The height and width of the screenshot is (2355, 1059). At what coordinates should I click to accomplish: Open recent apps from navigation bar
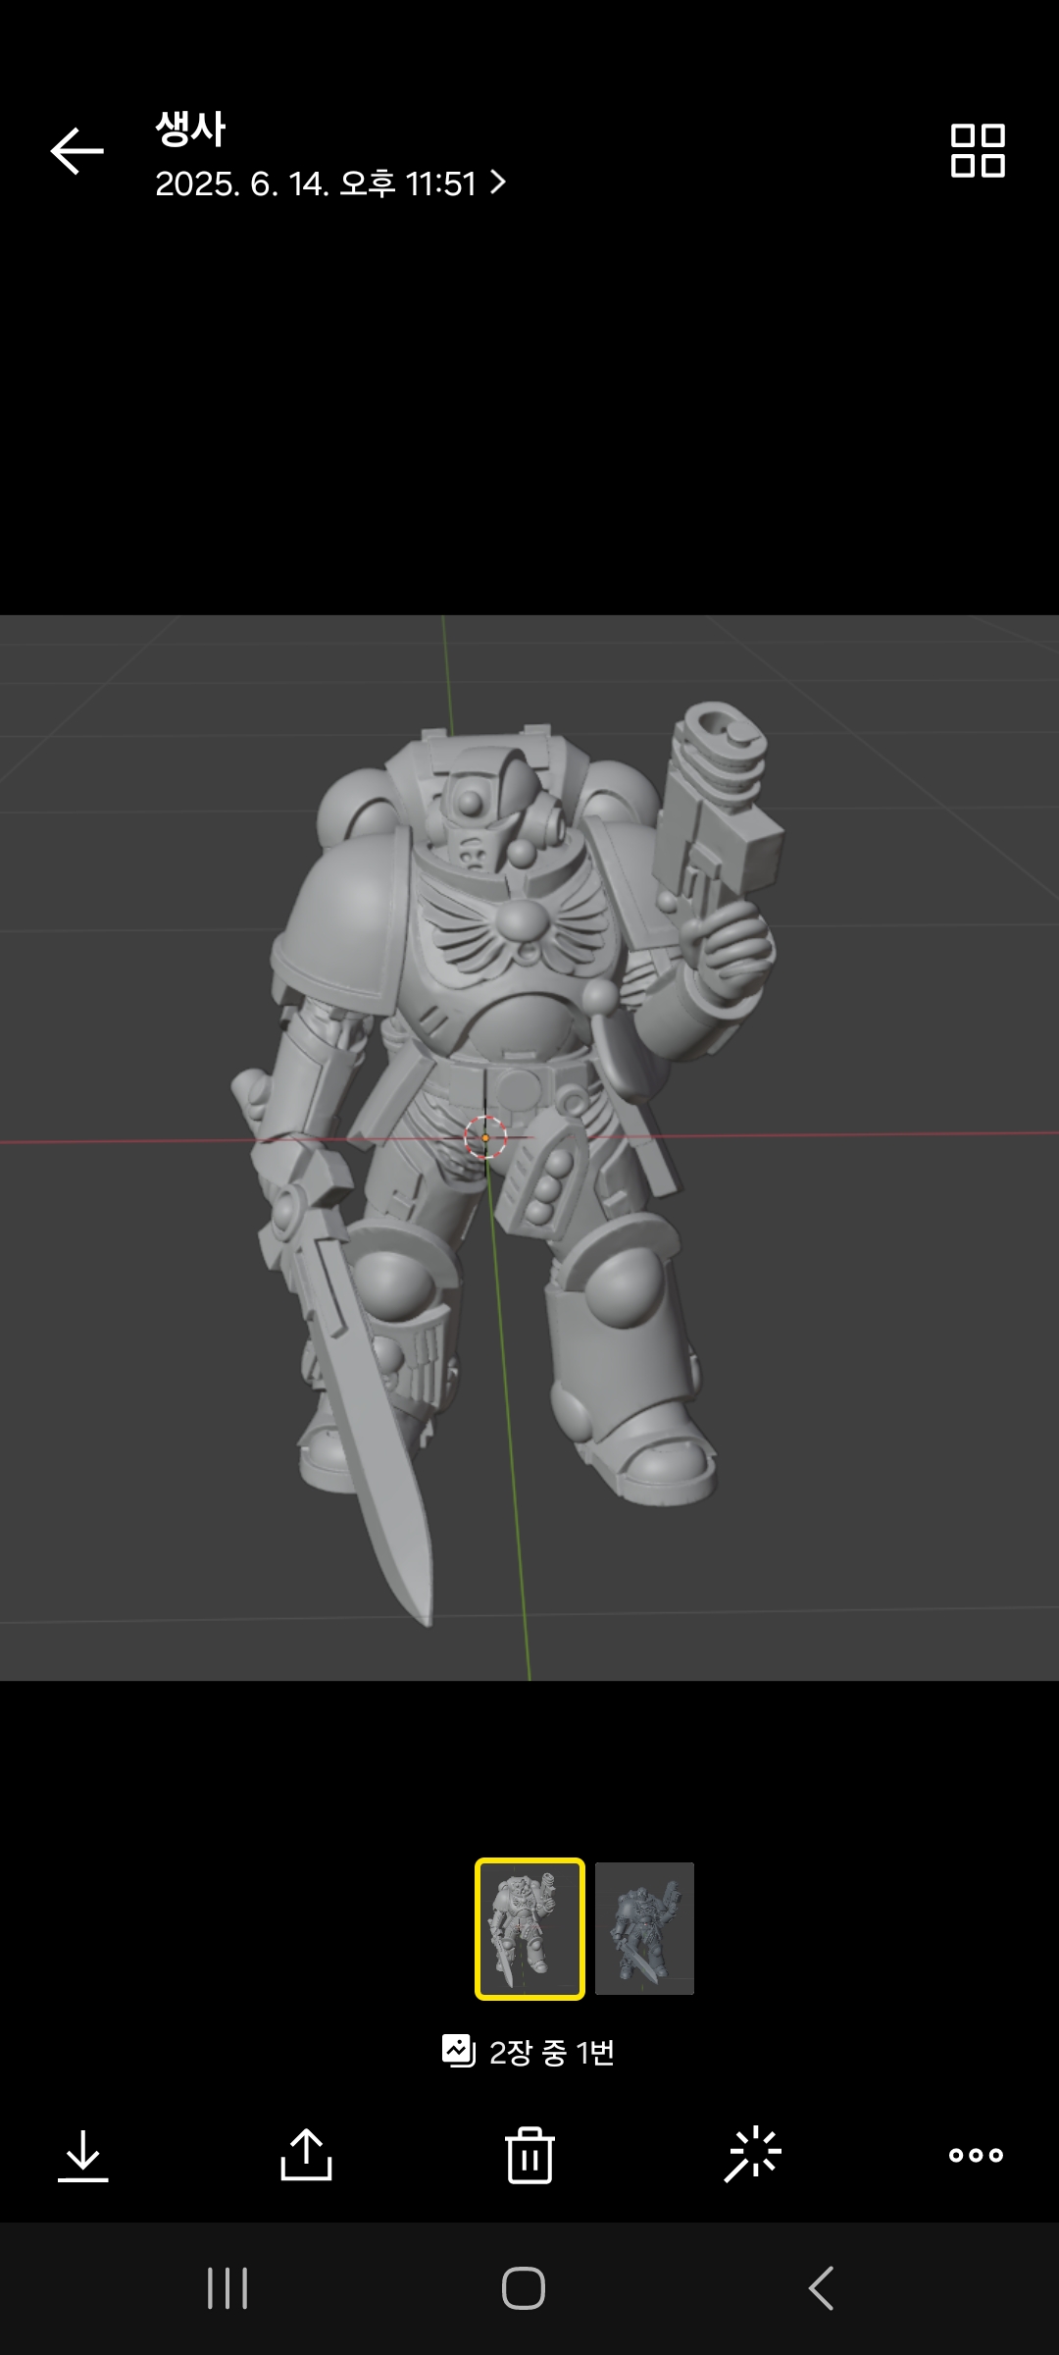pos(227,2288)
